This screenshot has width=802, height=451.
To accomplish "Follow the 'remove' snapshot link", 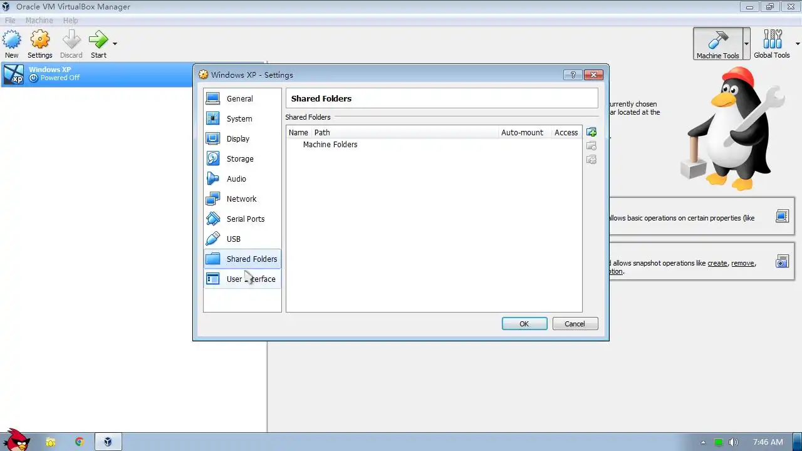I will [742, 263].
